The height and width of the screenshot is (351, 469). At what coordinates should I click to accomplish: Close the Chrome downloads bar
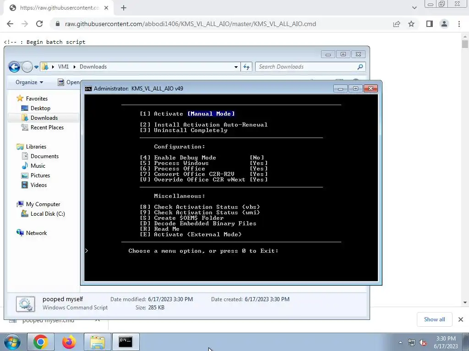(x=461, y=319)
